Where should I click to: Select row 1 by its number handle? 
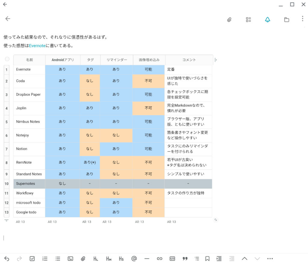(7, 70)
